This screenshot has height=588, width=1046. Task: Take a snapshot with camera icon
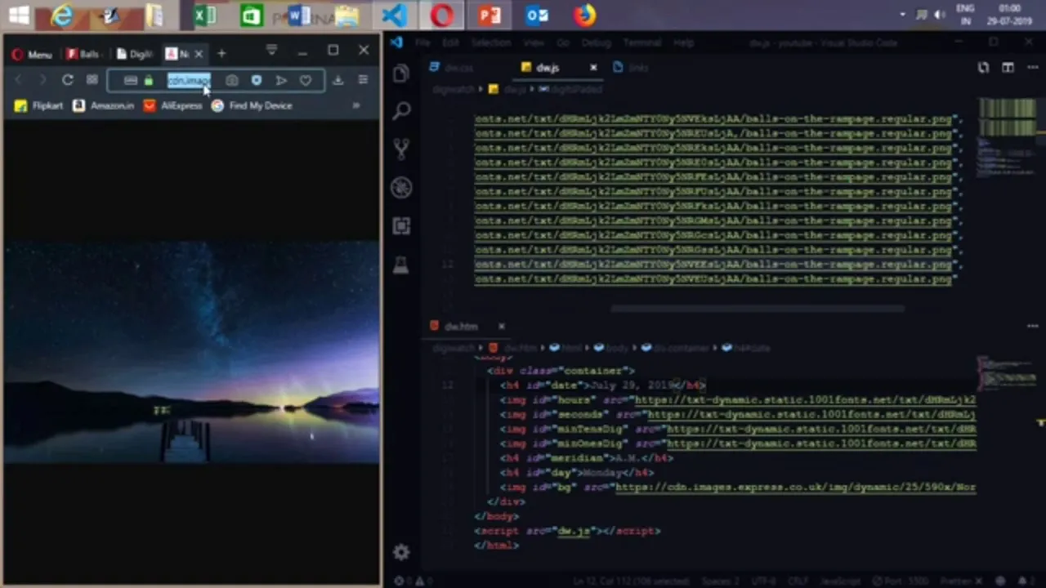[232, 80]
